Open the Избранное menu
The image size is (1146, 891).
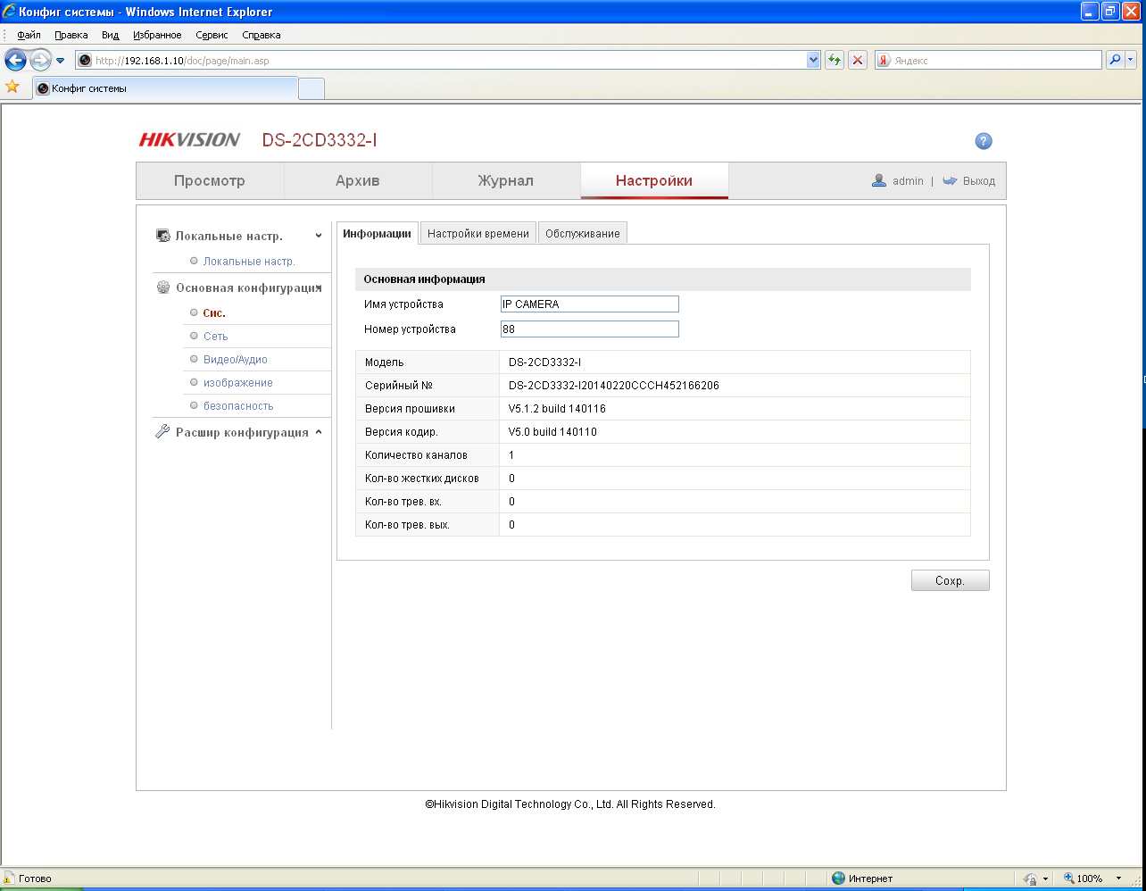pyautogui.click(x=157, y=35)
